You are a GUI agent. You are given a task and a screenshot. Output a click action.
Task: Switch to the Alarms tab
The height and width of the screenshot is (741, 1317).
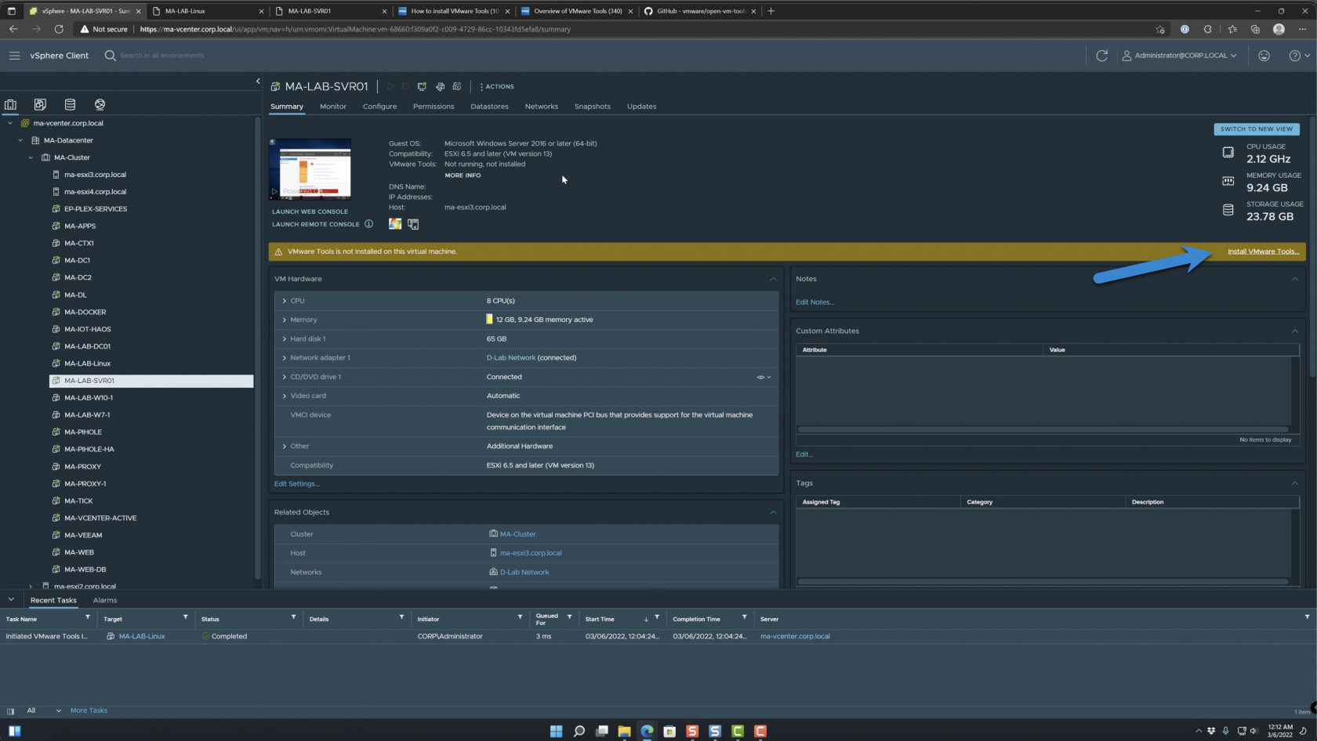[x=105, y=601]
